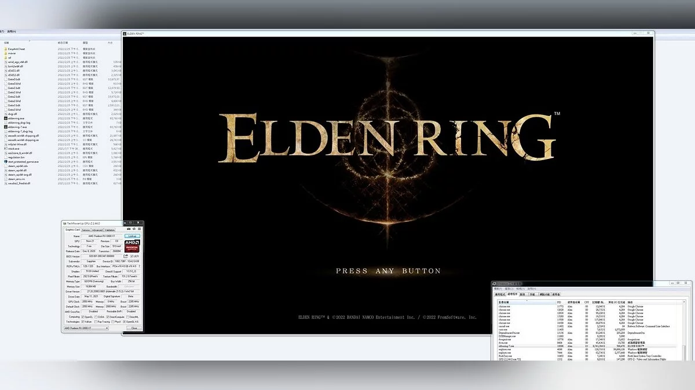Open the first Task Manager tab

[x=500, y=295]
